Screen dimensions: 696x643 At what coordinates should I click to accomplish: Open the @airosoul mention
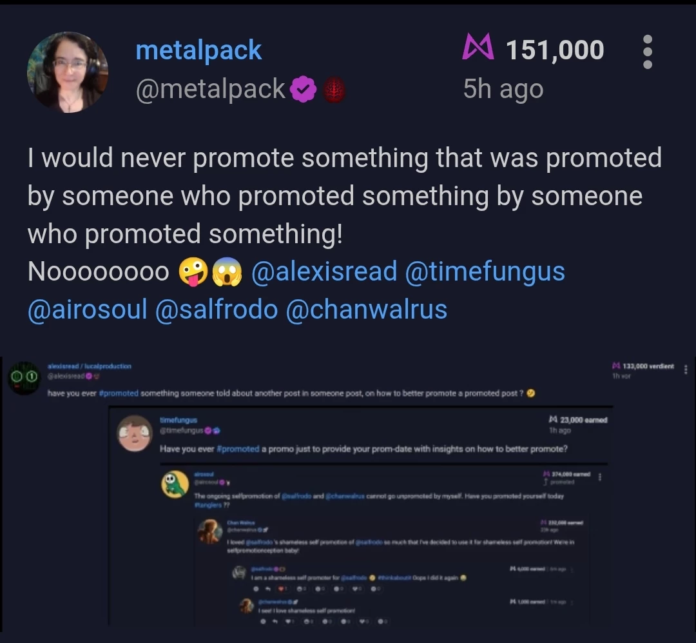[88, 310]
